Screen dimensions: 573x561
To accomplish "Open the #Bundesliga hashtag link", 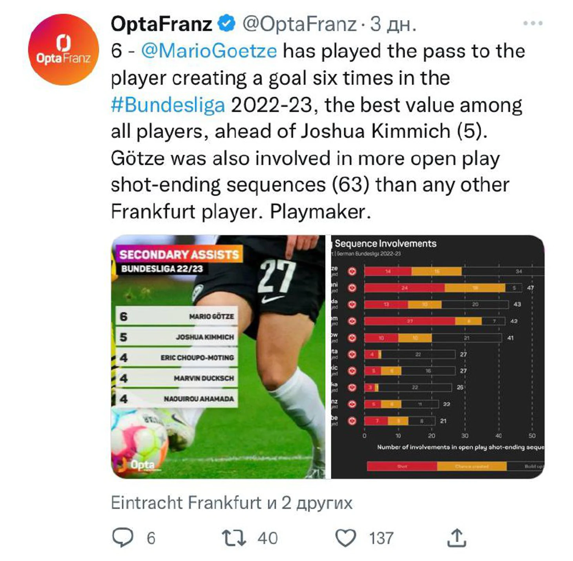I will (x=168, y=105).
